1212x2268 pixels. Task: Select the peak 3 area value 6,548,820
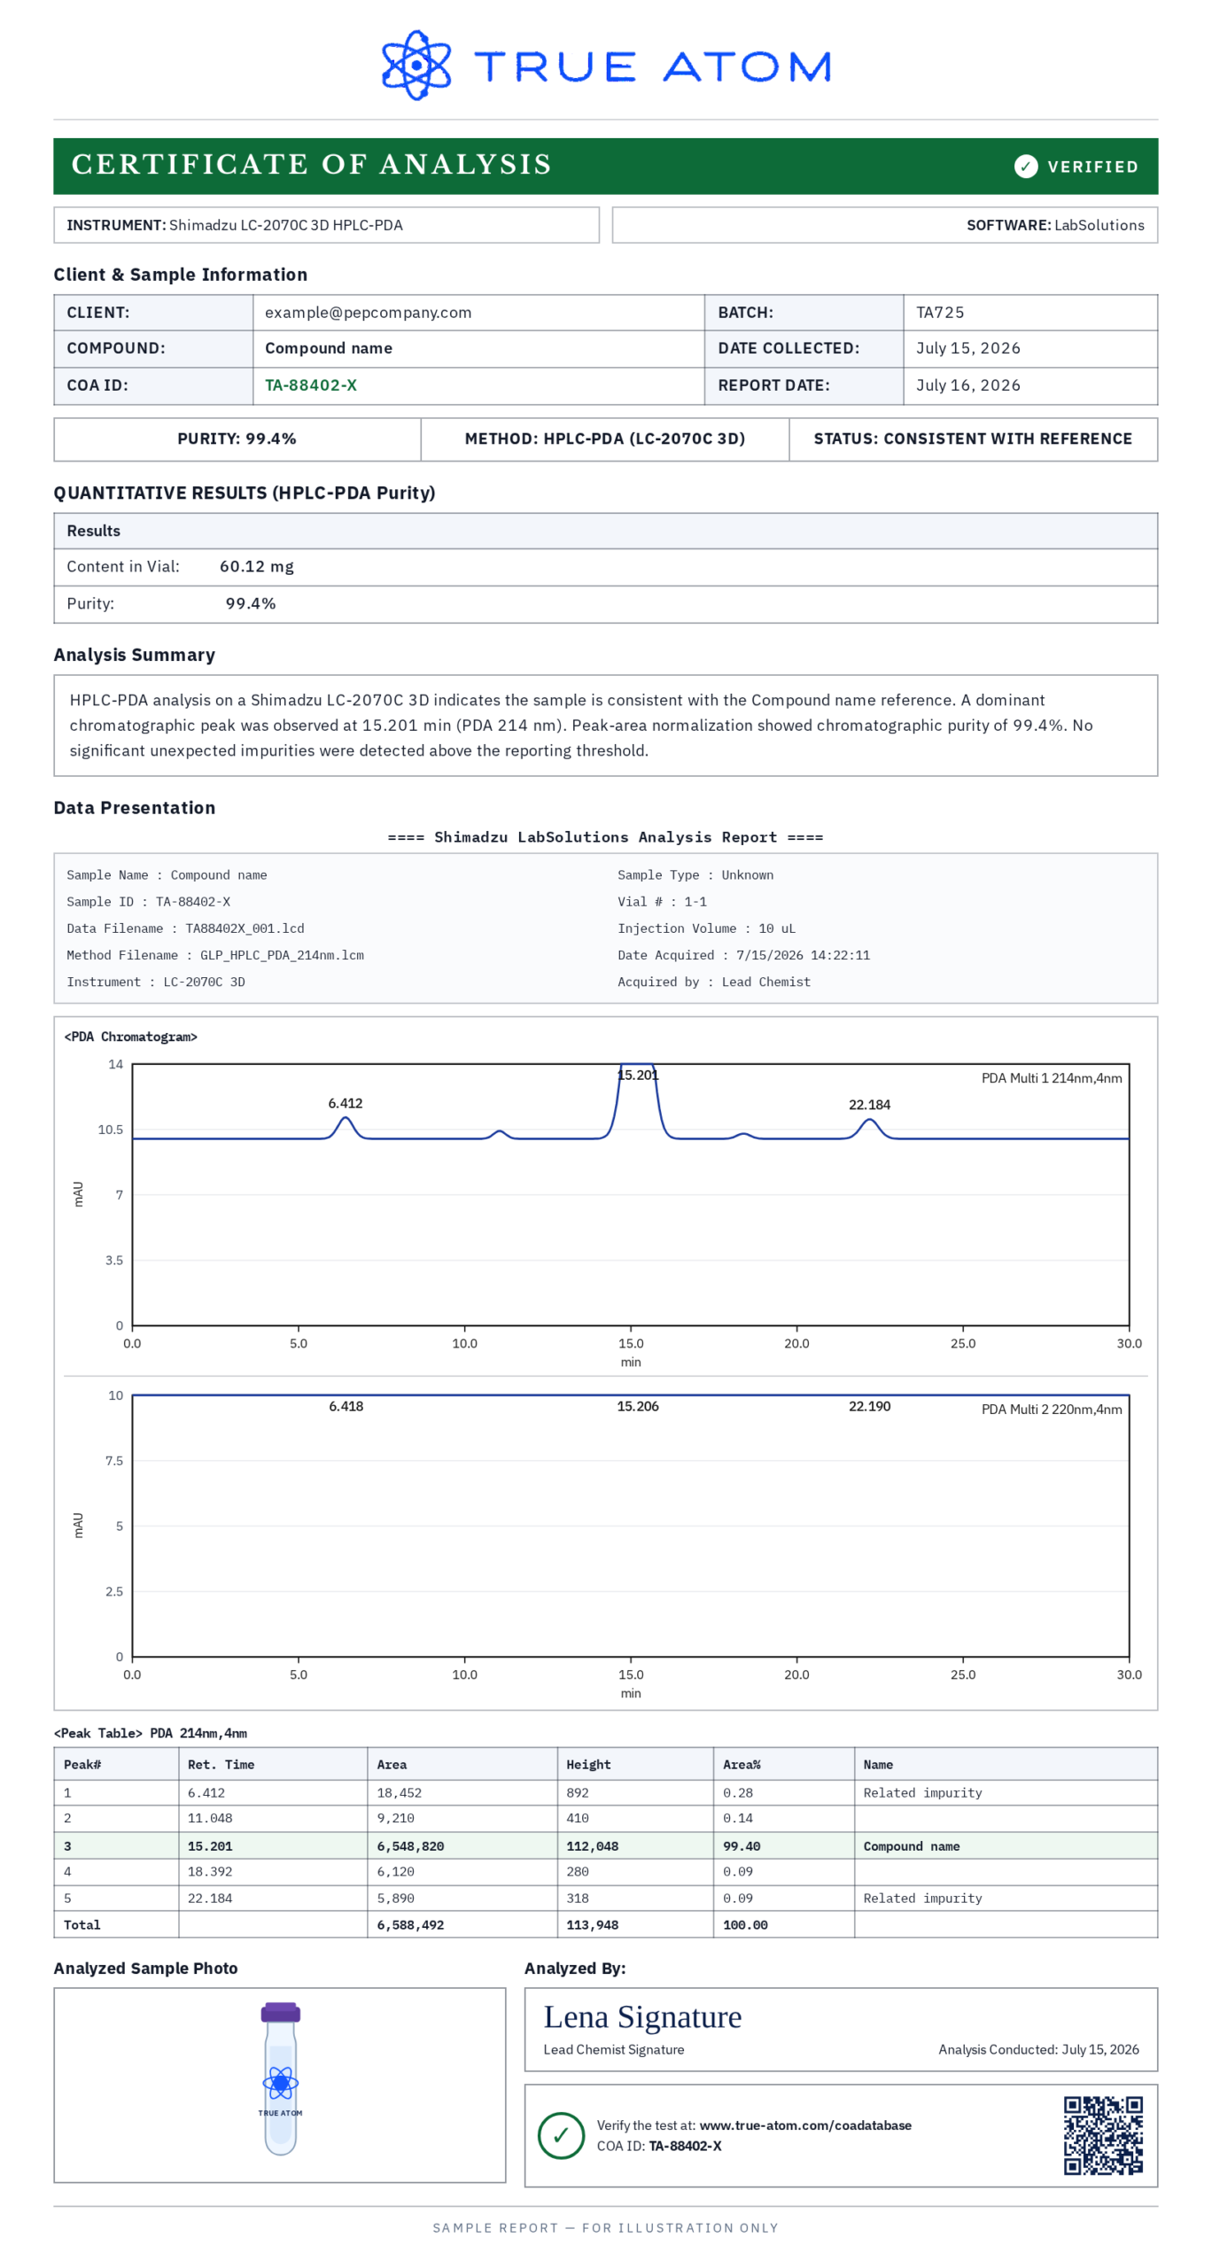click(x=410, y=1846)
